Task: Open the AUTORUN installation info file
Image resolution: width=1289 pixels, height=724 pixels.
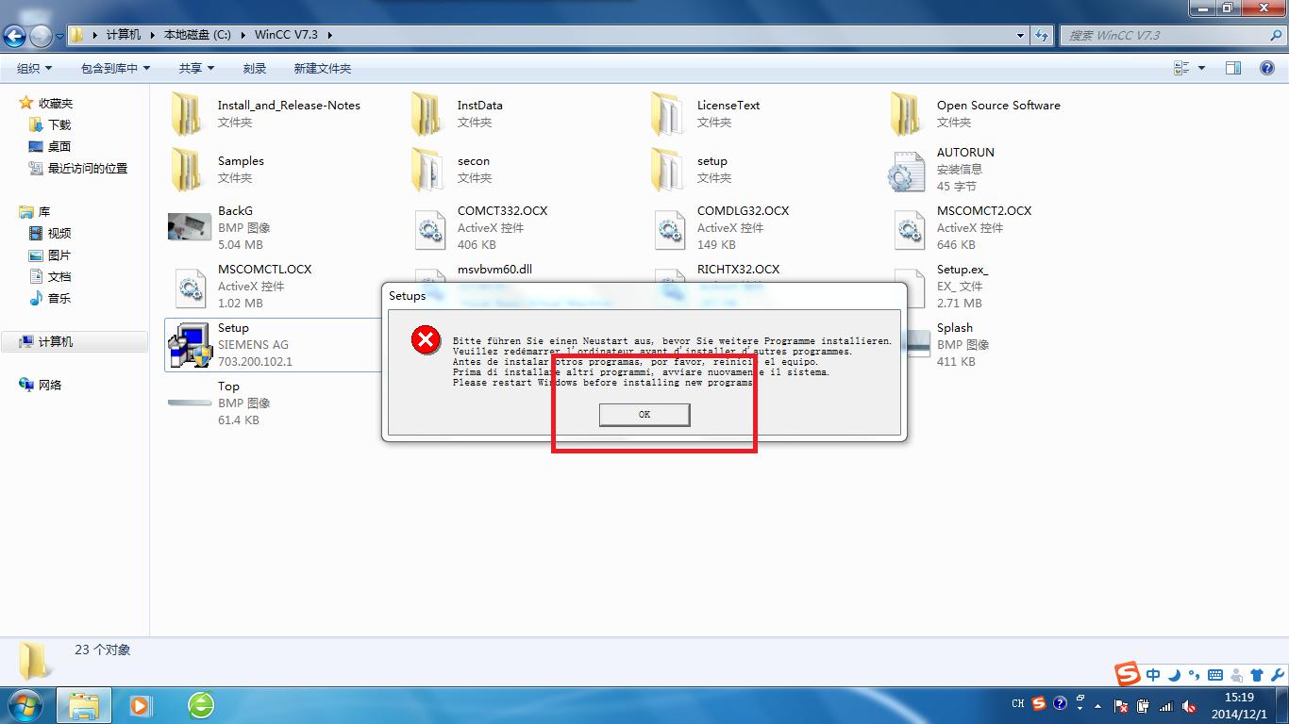Action: pyautogui.click(x=906, y=170)
